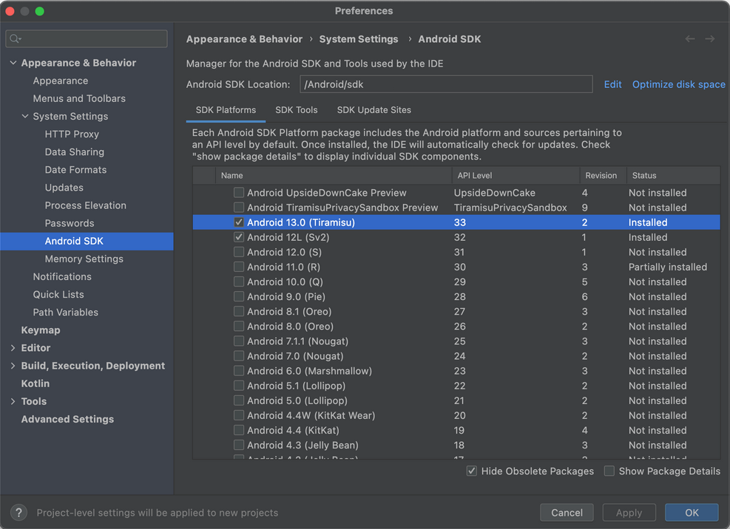Viewport: 730px width, 529px height.
Task: Collapse System Settings subtree
Action: 25,116
